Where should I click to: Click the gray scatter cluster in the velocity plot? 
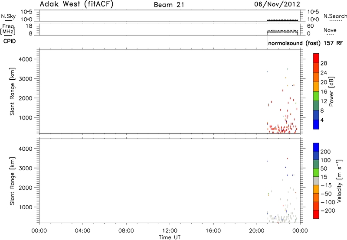point(282,218)
